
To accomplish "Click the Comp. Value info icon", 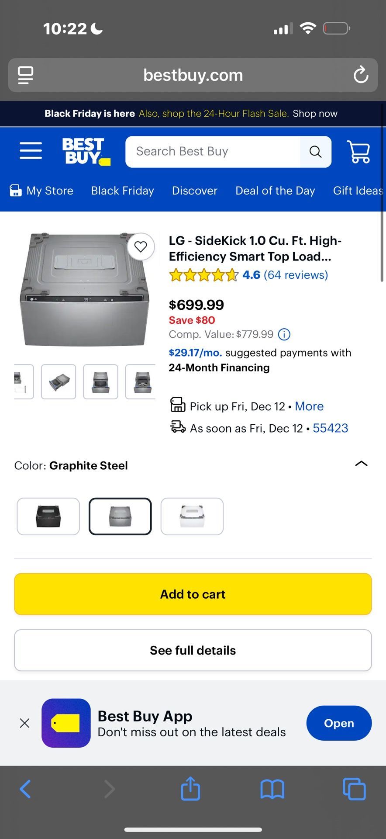I will (x=284, y=334).
